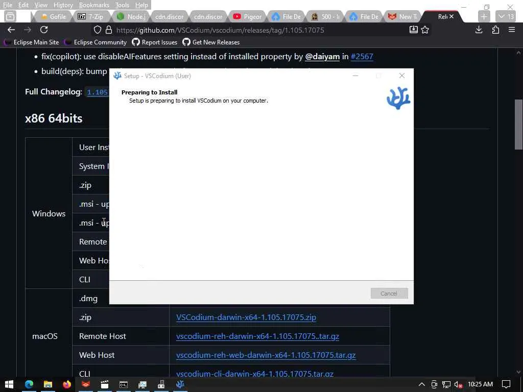The image size is (523, 392).
Task: Download VSCodium-darwin-x64-1.105.17075.zip
Action: tap(246, 317)
